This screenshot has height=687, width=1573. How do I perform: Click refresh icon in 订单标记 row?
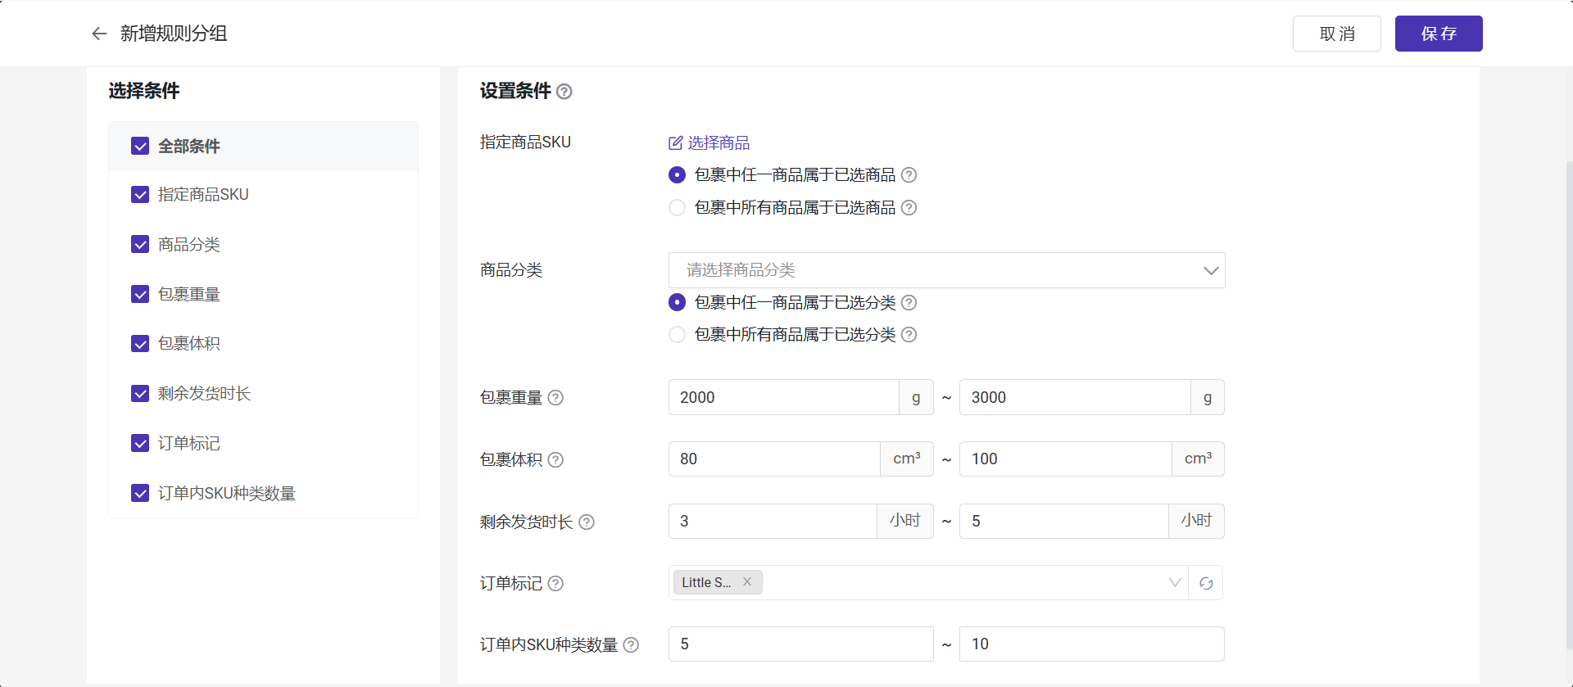(1206, 583)
